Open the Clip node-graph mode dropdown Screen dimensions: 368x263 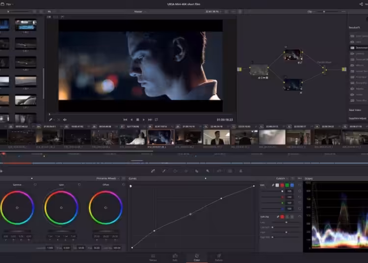pyautogui.click(x=311, y=11)
